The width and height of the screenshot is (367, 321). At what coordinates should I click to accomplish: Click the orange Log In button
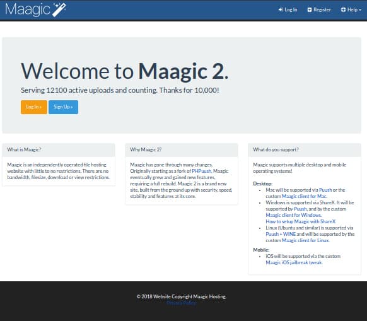point(34,107)
